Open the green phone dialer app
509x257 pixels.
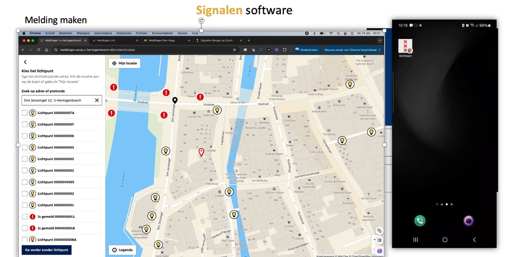pos(420,221)
